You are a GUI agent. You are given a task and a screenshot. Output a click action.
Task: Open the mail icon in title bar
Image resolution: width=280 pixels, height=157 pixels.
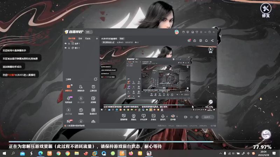[x=183, y=32]
